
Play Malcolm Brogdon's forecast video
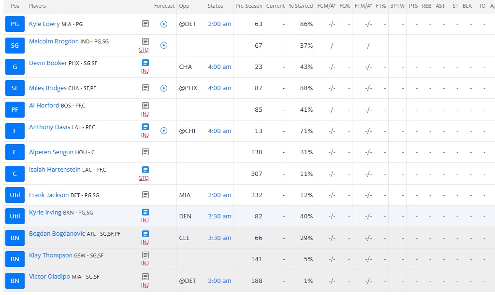point(164,45)
